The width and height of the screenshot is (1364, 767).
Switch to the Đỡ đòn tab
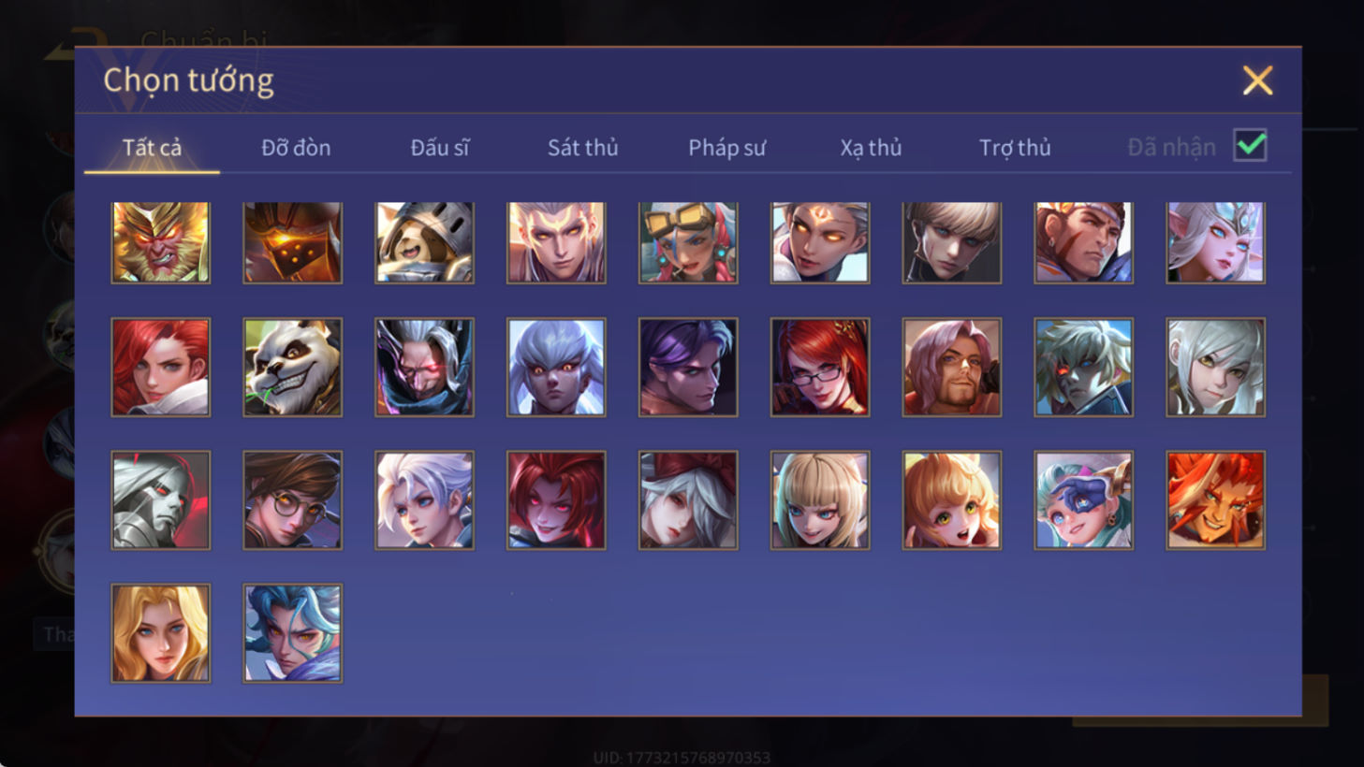(x=296, y=148)
